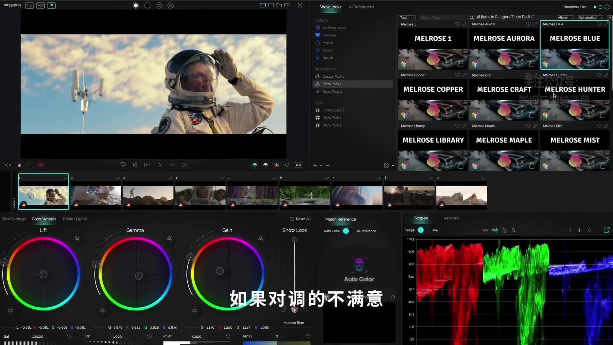The width and height of the screenshot is (613, 345).
Task: Toggle Auto Color / AI Reference switch
Action: click(347, 231)
